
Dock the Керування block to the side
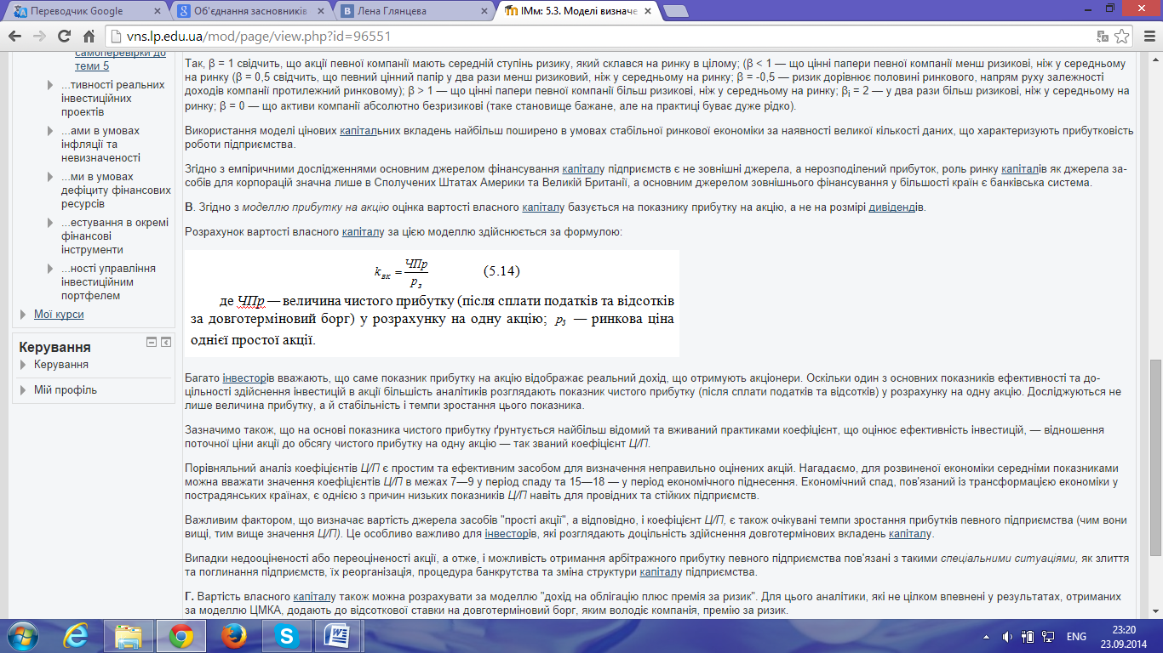166,342
